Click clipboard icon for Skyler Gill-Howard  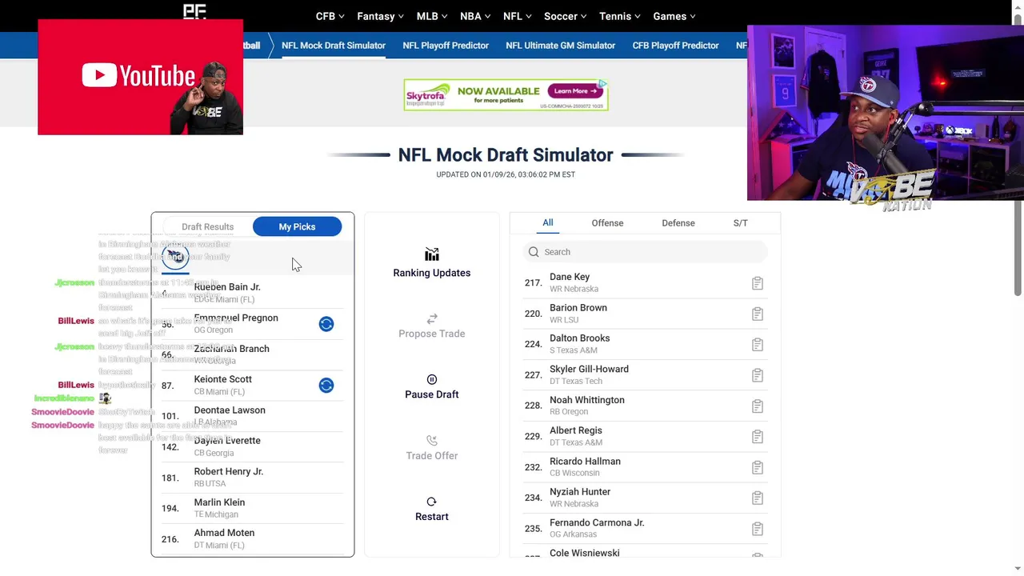758,375
